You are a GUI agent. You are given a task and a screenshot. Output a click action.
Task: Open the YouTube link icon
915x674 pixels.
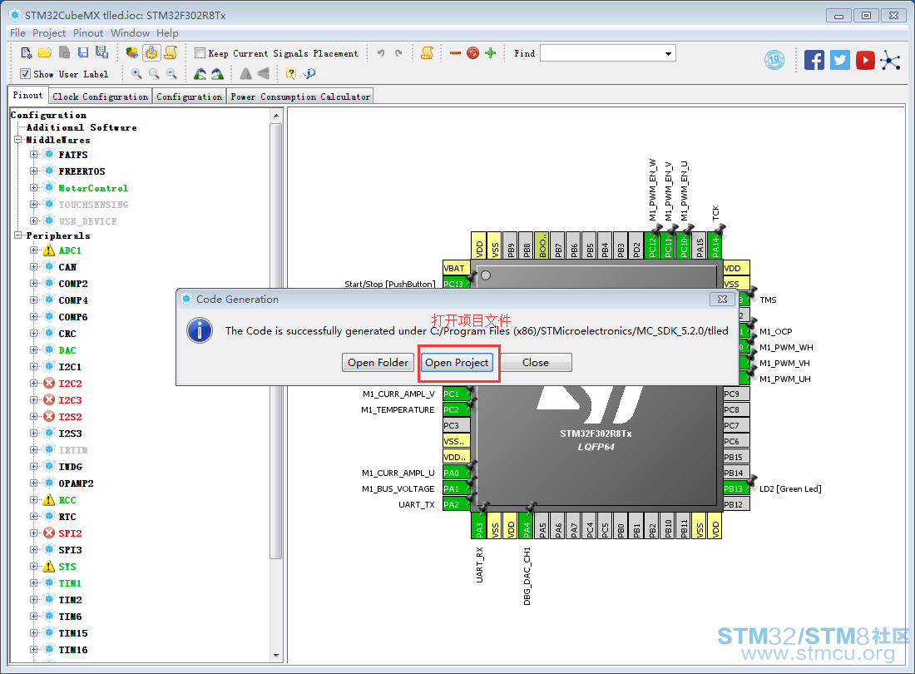click(865, 60)
